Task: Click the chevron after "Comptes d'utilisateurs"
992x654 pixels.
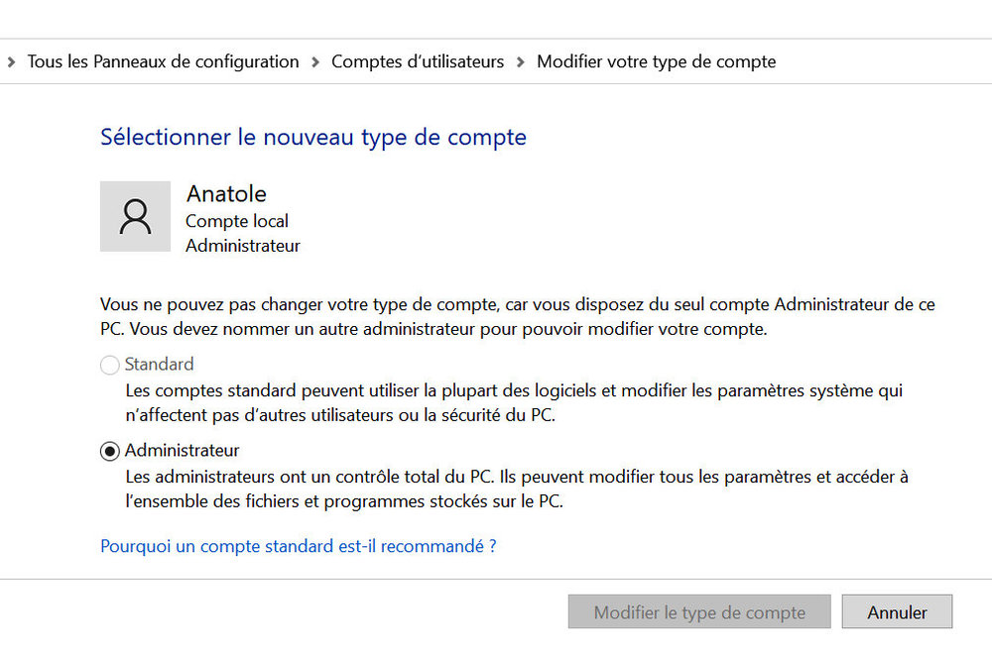Action: [x=519, y=60]
